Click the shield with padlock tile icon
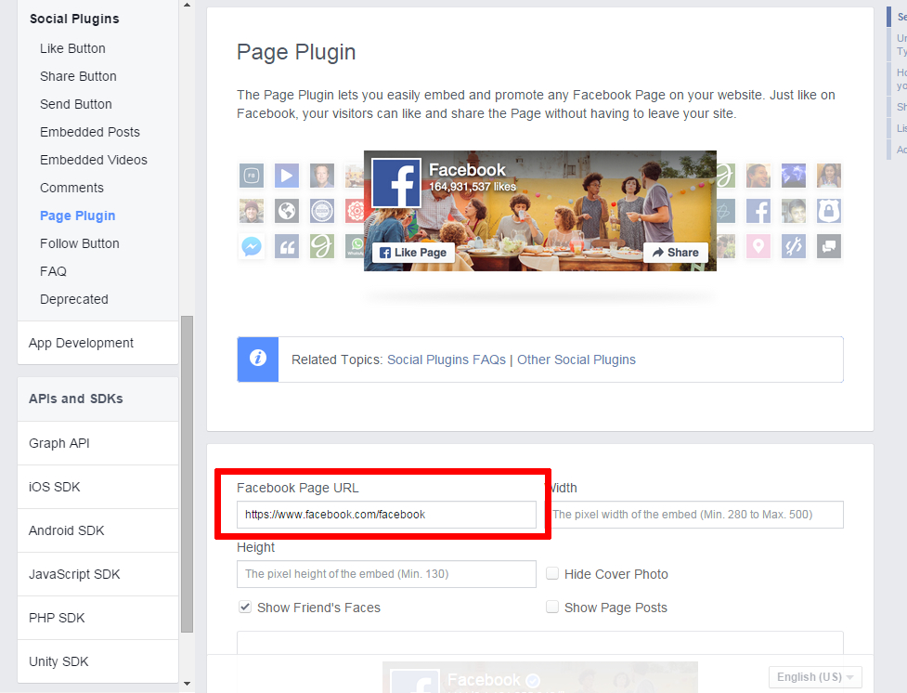The width and height of the screenshot is (907, 693). pyautogui.click(x=829, y=211)
